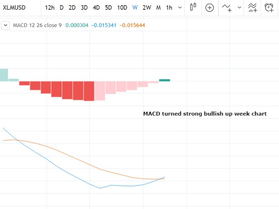This screenshot has width=279, height=209.
Task: Open the candlestick chart type selector
Action: [x=193, y=7]
